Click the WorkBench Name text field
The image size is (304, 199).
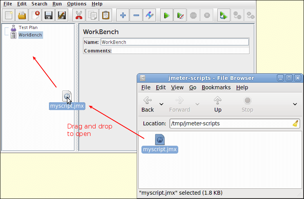(x=174, y=42)
